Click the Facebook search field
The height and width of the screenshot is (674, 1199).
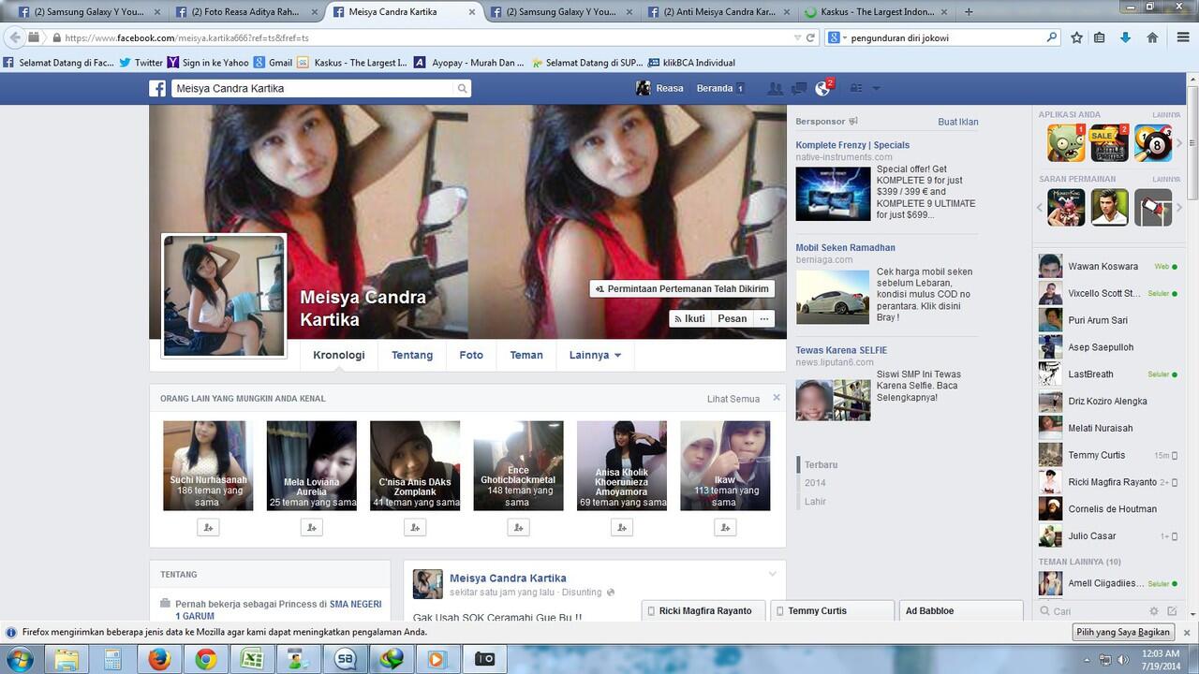pos(318,87)
